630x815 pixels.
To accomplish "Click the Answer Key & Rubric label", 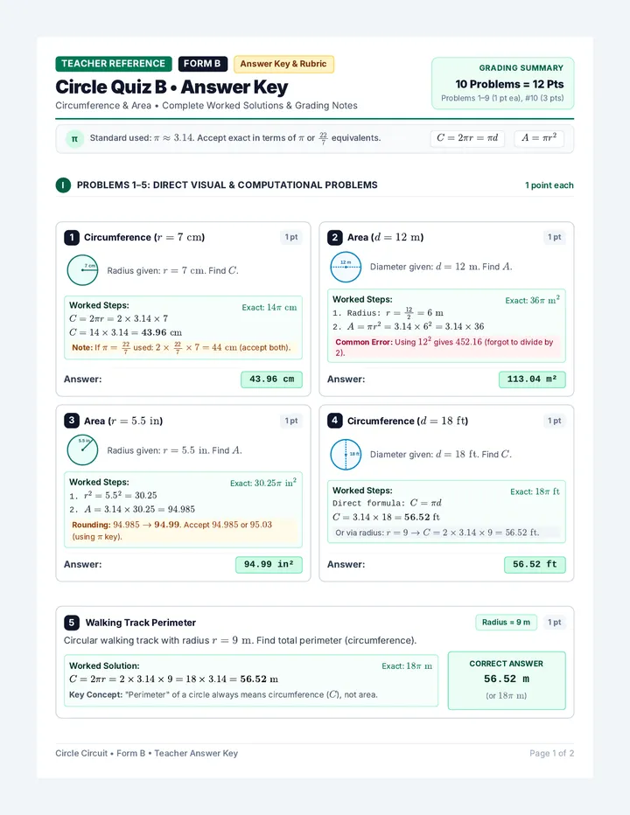I will click(x=283, y=64).
